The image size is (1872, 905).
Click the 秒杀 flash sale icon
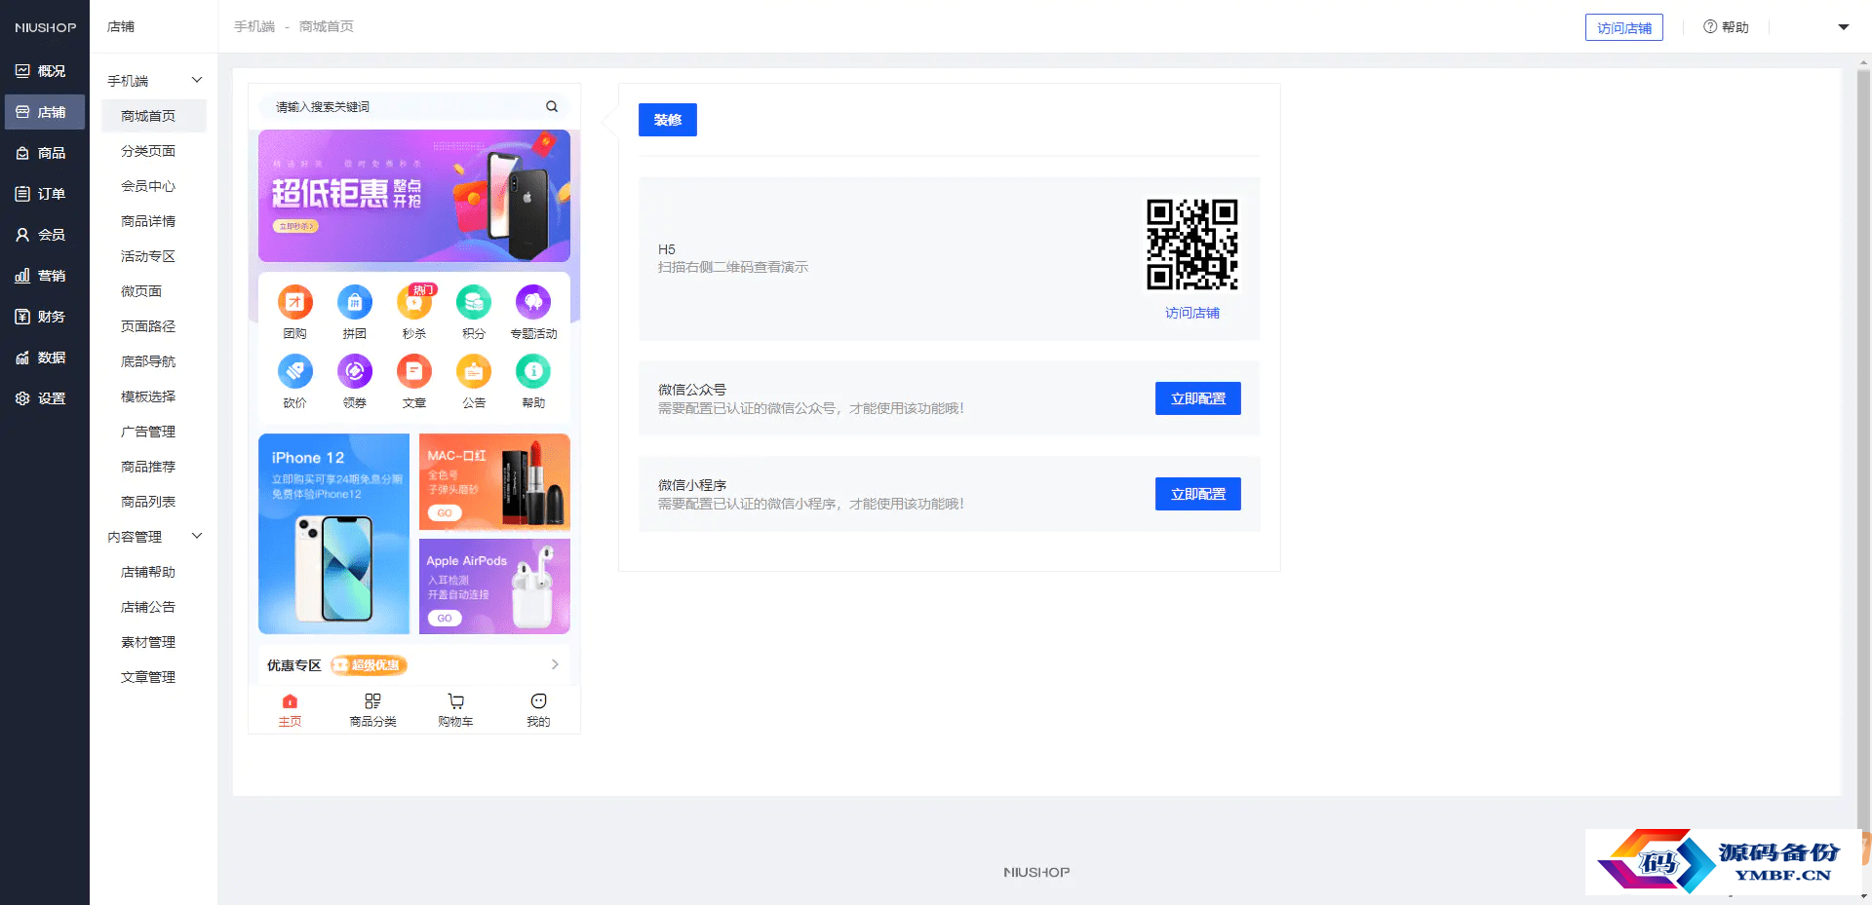[x=414, y=303]
